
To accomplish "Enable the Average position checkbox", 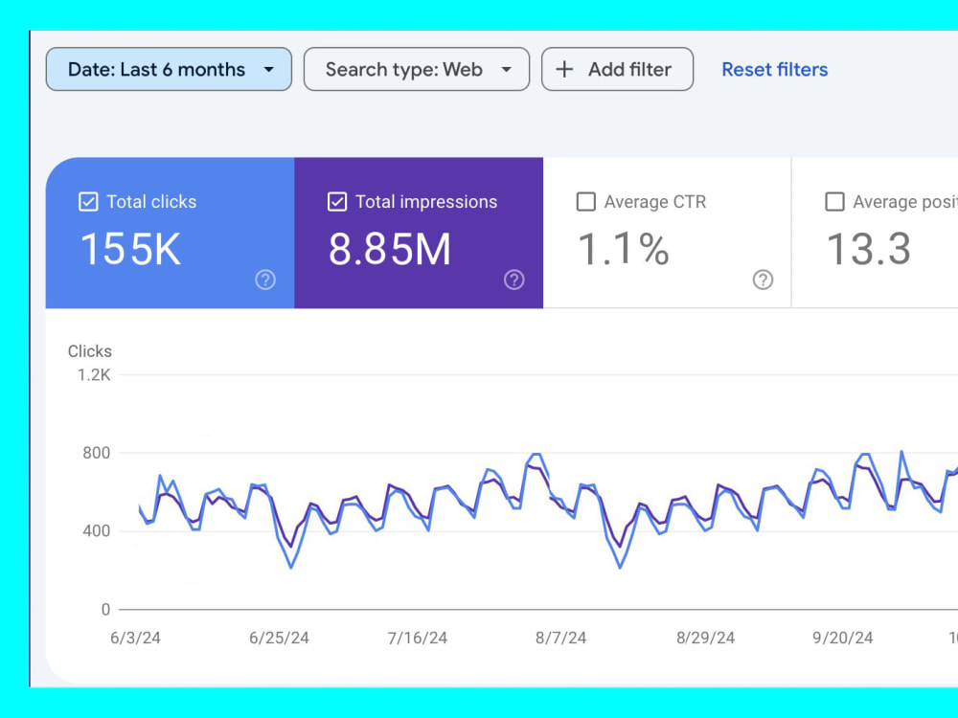I will 834,201.
